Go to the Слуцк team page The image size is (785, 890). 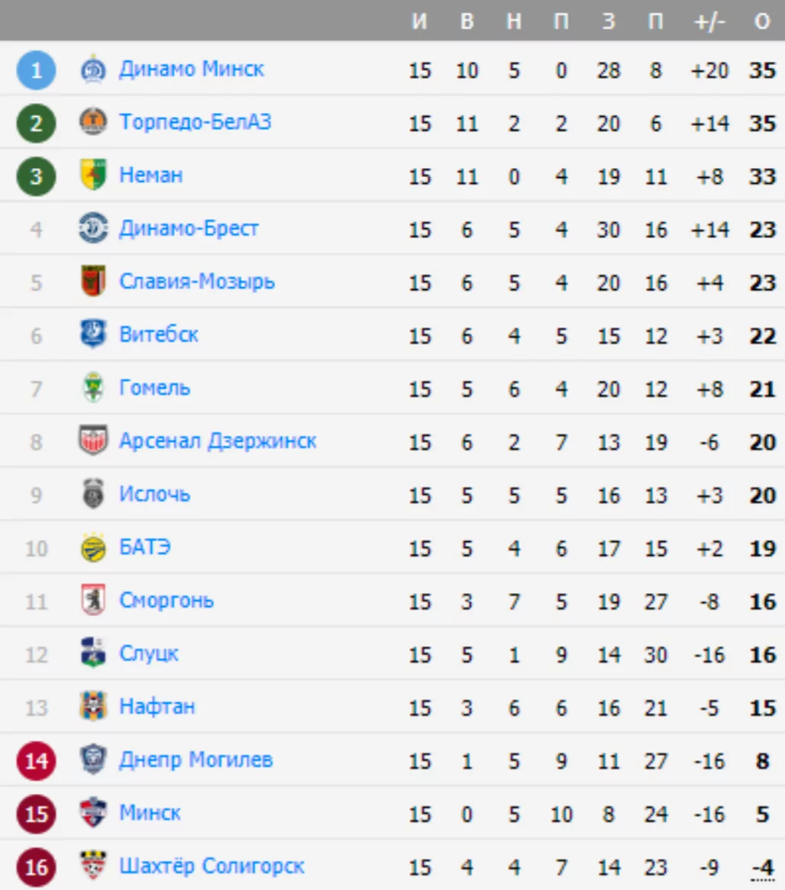(149, 653)
